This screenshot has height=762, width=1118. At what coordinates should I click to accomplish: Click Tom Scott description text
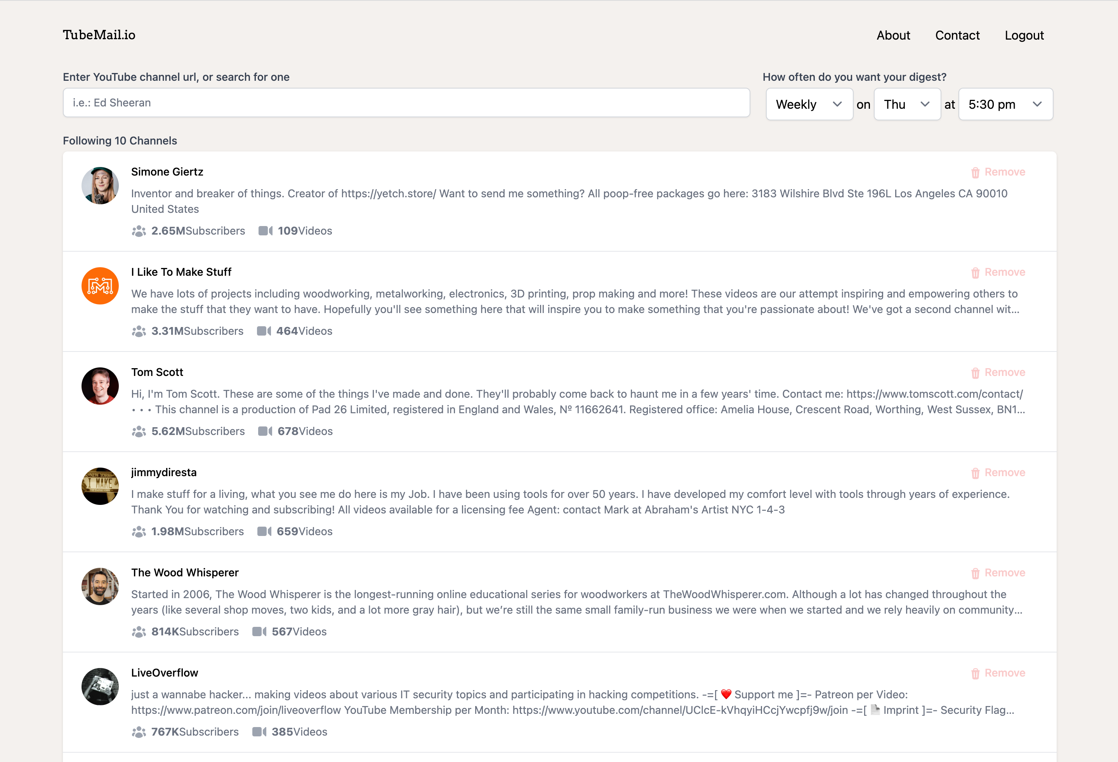(x=578, y=402)
